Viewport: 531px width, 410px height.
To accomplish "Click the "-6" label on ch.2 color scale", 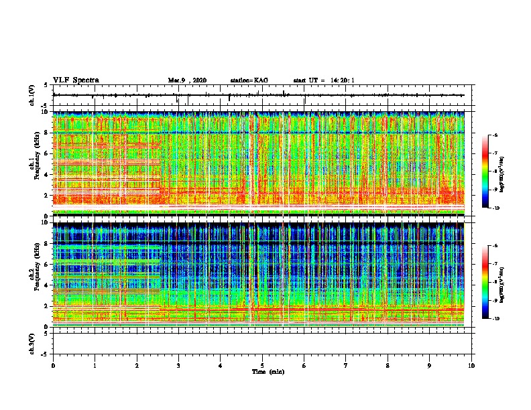I will tap(495, 246).
